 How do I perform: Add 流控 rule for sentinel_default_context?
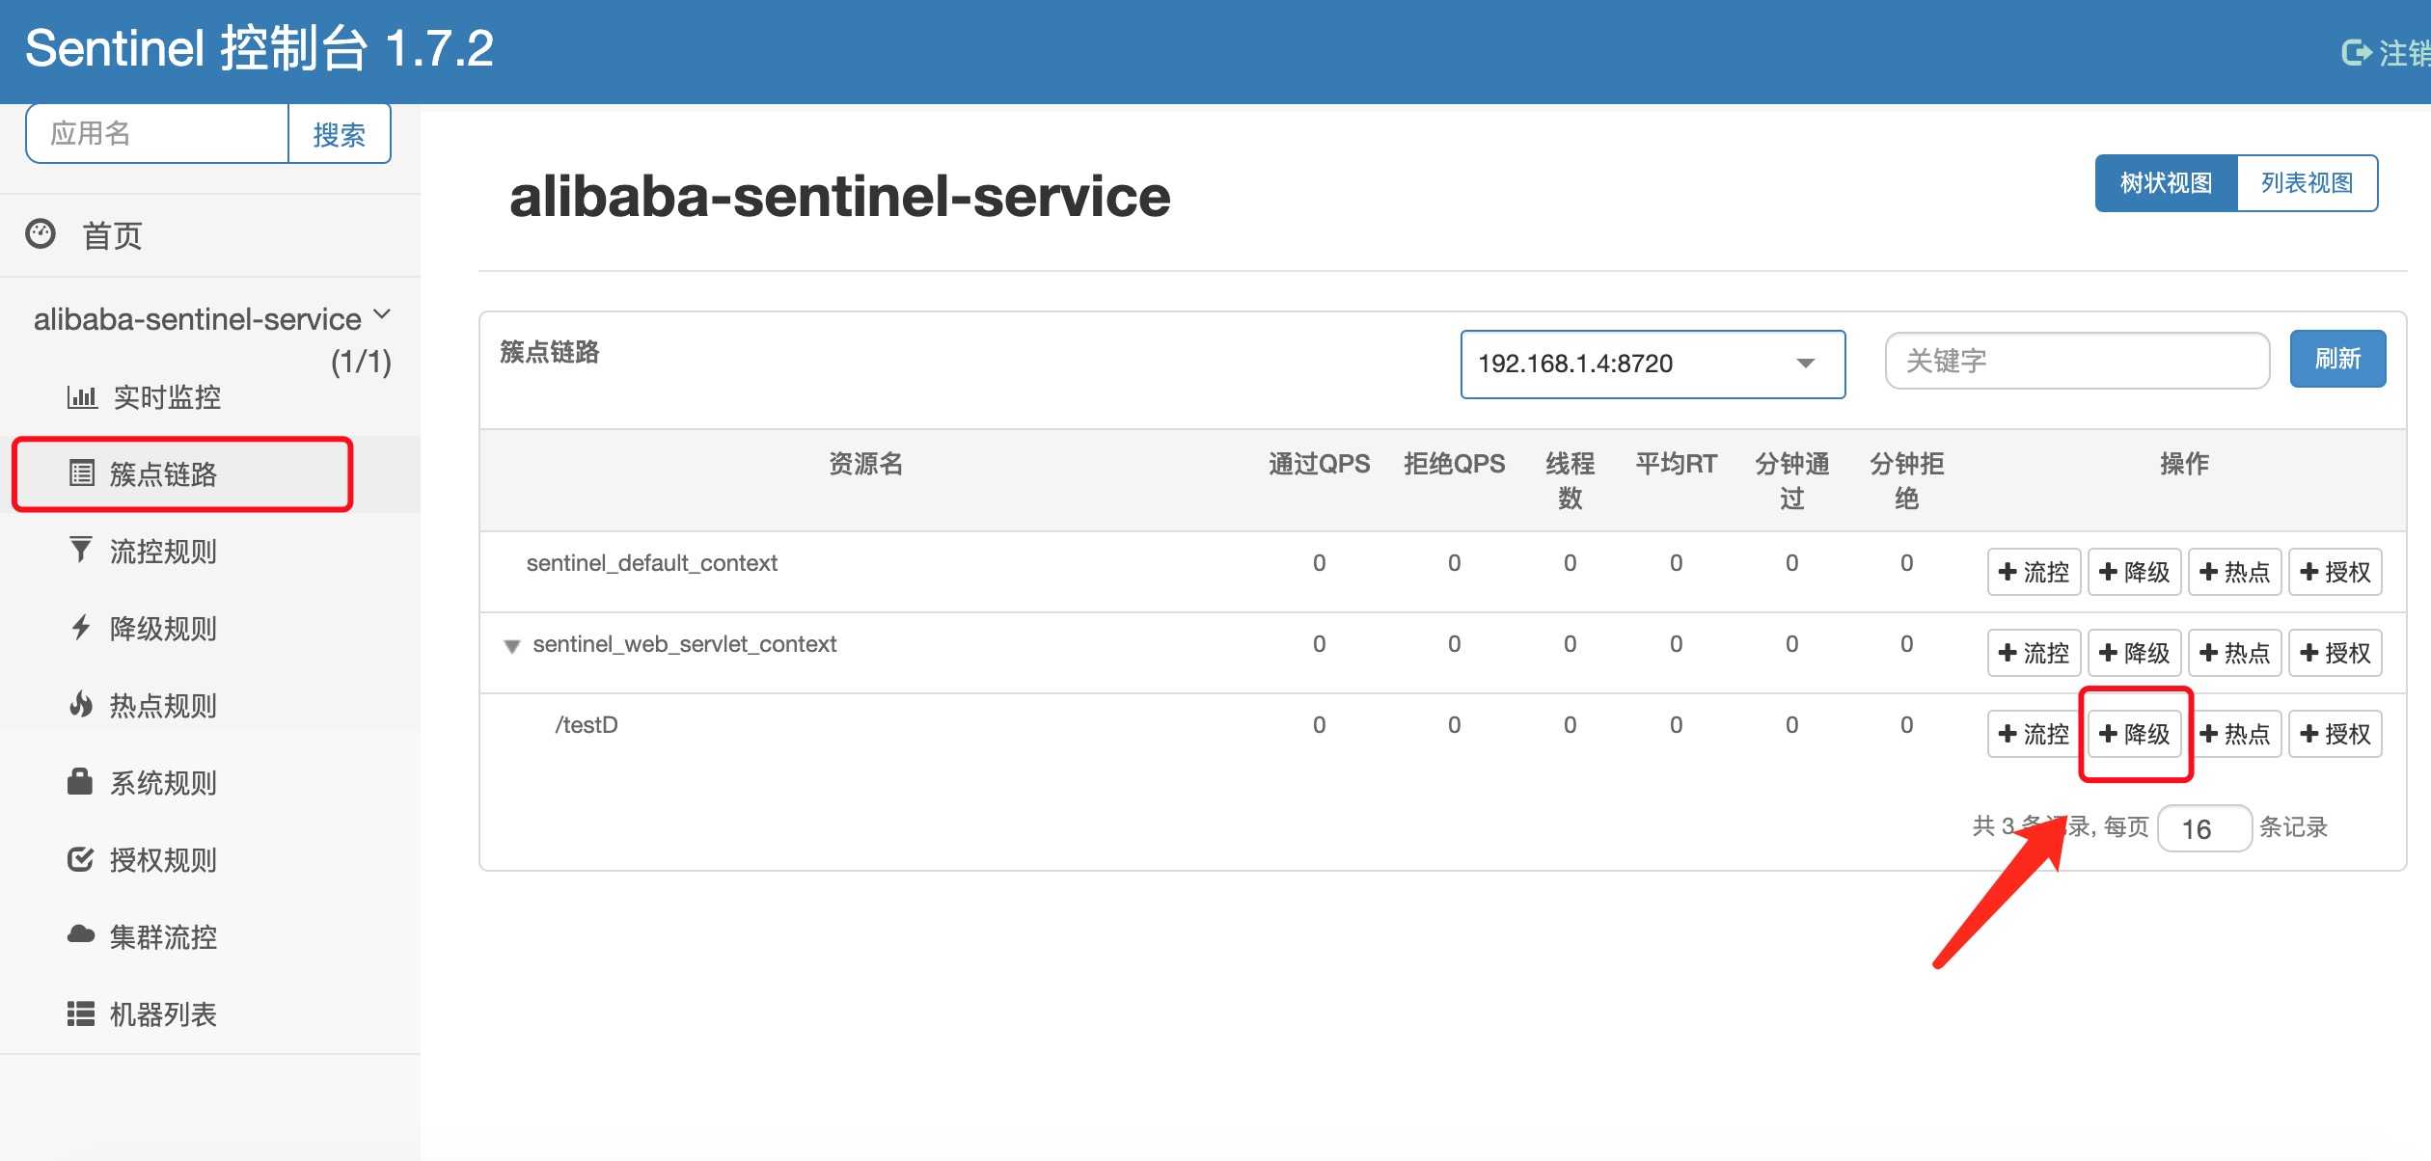[x=2034, y=572]
